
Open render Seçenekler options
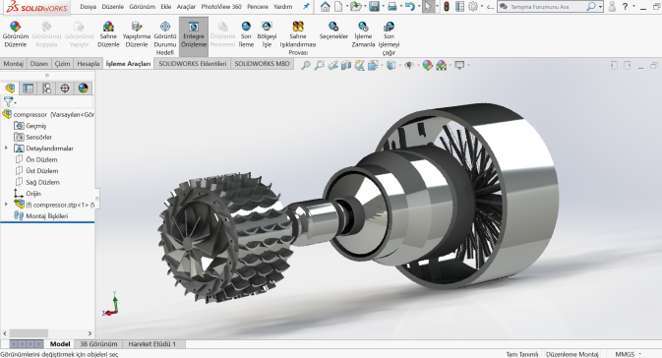point(333,30)
